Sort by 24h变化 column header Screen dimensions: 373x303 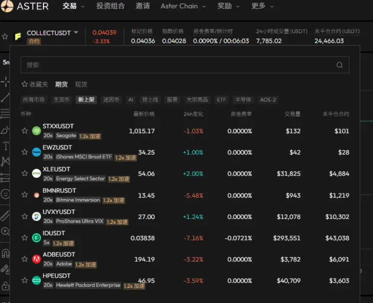[193, 114]
